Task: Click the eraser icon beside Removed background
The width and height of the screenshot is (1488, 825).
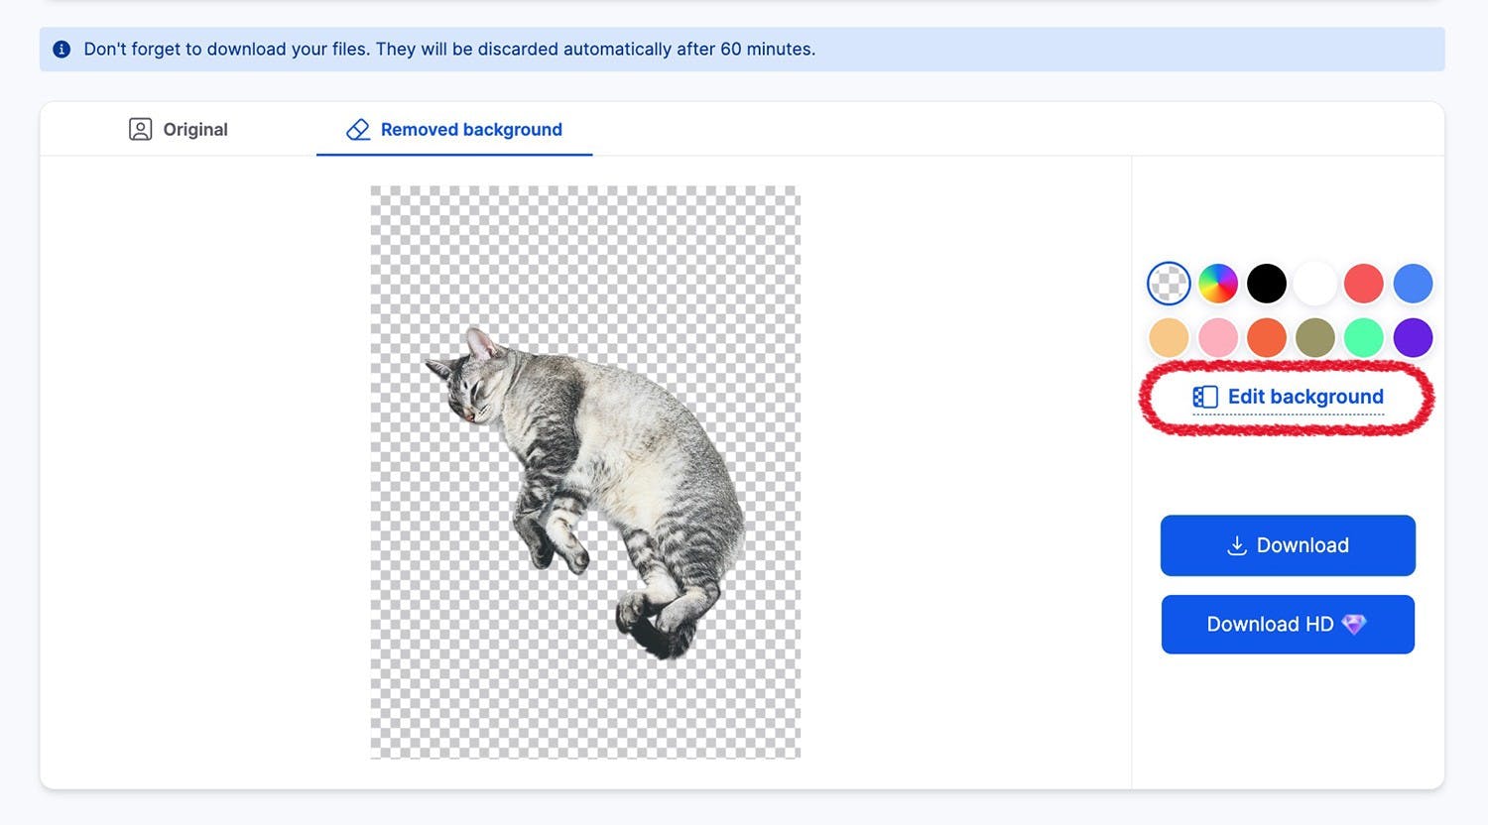Action: click(357, 129)
